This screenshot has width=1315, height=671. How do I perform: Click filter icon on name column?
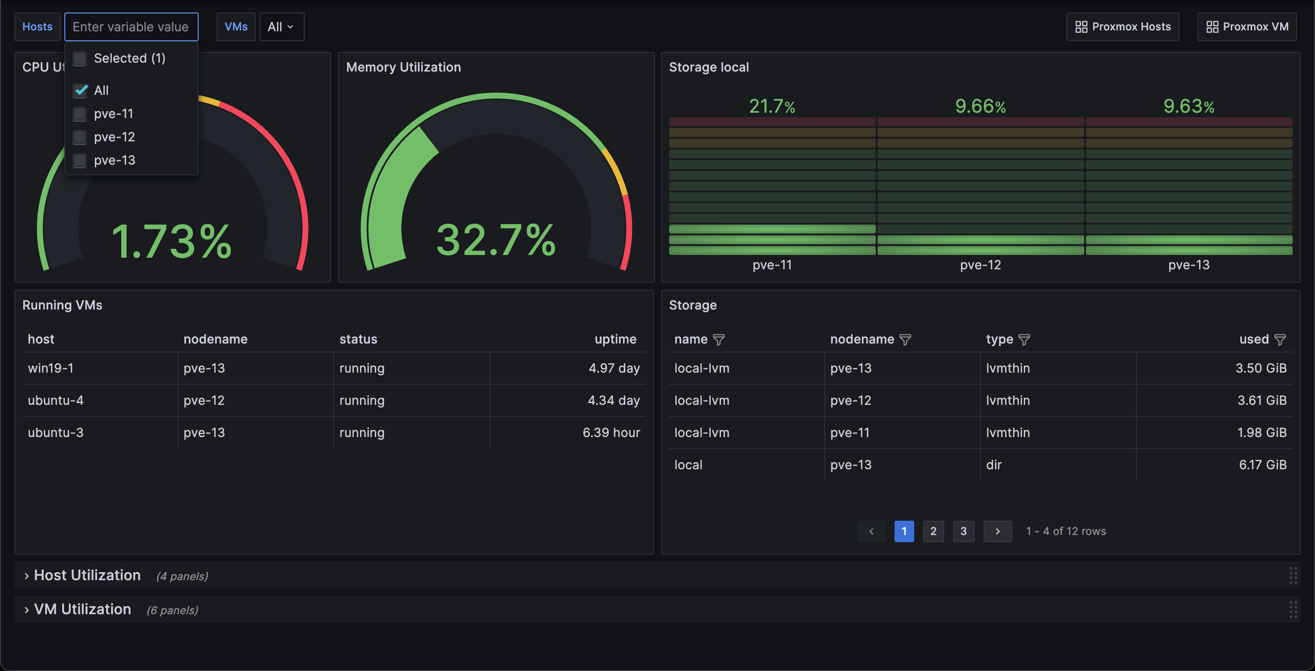(719, 340)
